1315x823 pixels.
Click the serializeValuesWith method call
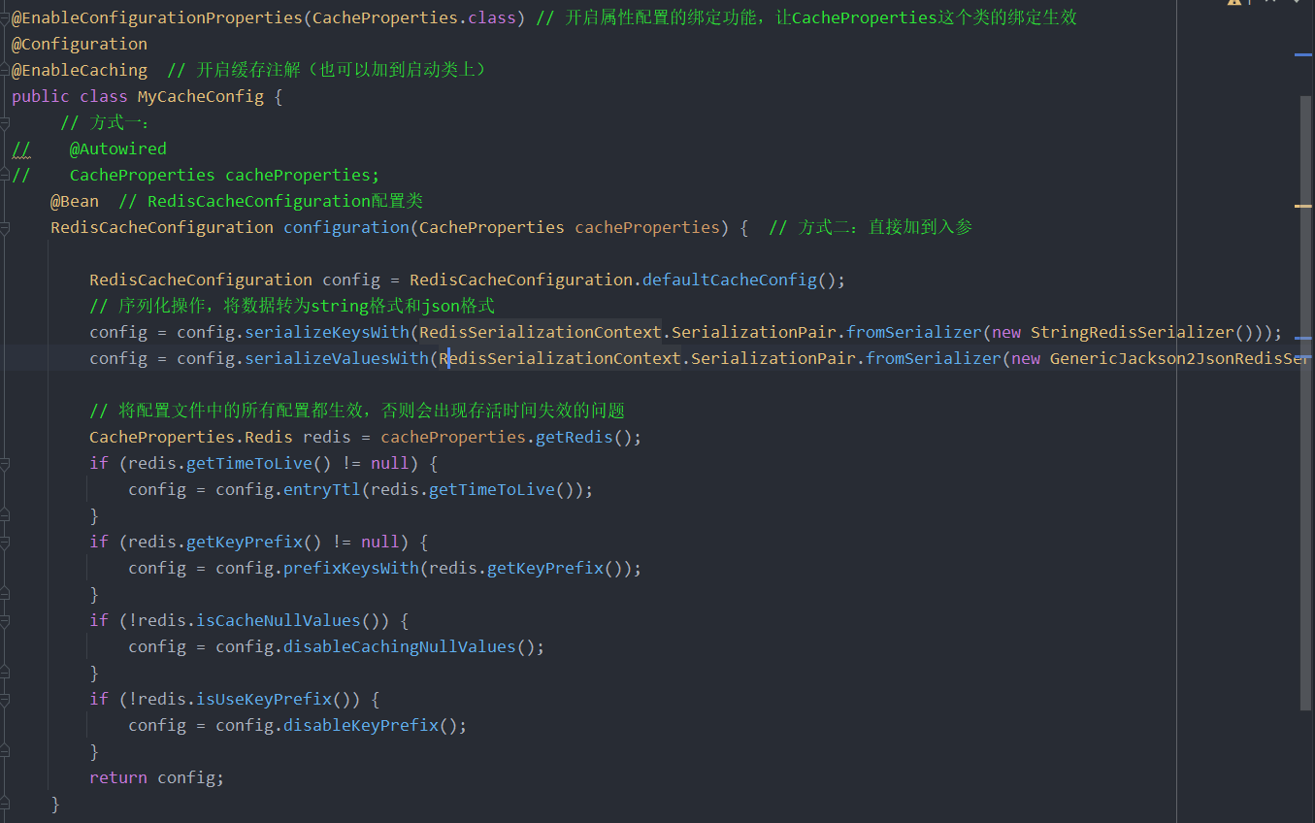(337, 358)
